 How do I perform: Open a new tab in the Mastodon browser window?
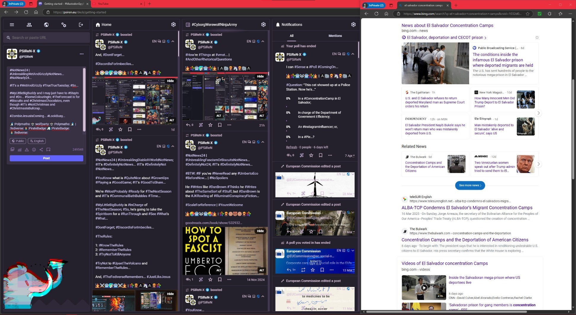(x=149, y=4)
